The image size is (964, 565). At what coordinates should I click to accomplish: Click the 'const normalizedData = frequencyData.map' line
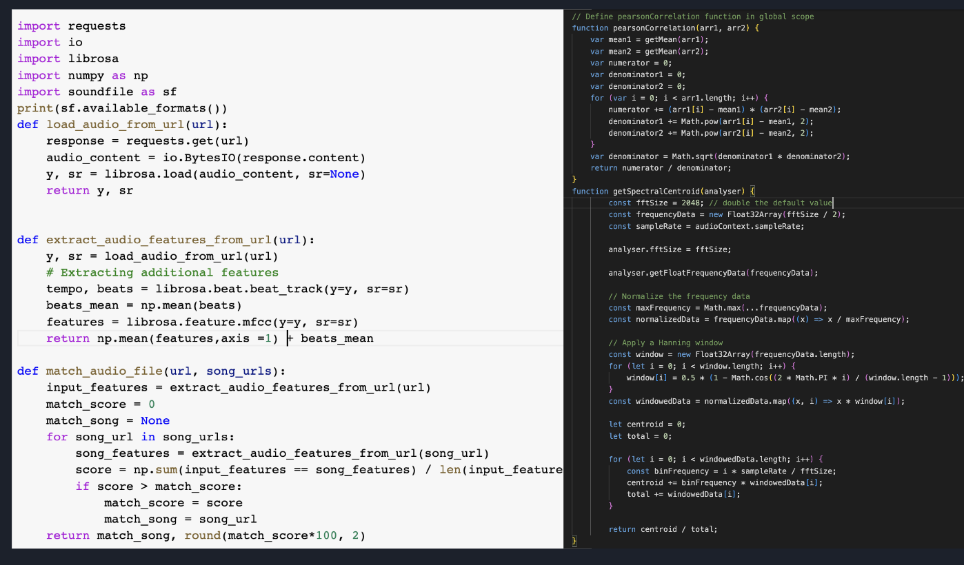pos(759,320)
